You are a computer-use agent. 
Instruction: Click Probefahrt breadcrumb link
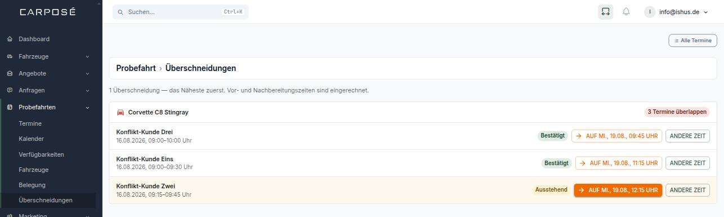click(x=136, y=68)
